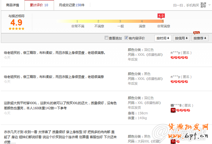Click 身高：158cm in third review
Screen dimensions: 212x144
(x=138, y=113)
